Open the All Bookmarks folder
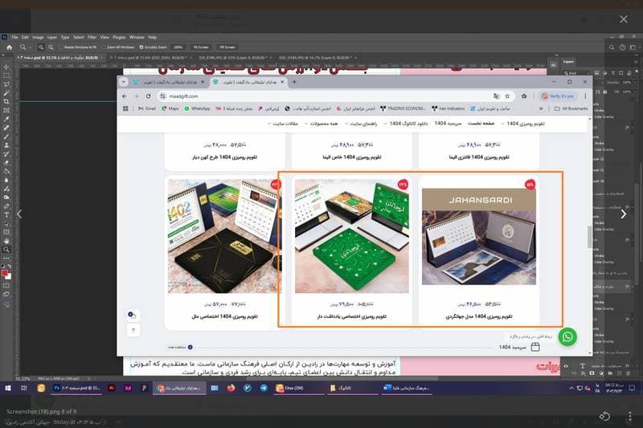The height and width of the screenshot is (428, 643). pos(571,108)
